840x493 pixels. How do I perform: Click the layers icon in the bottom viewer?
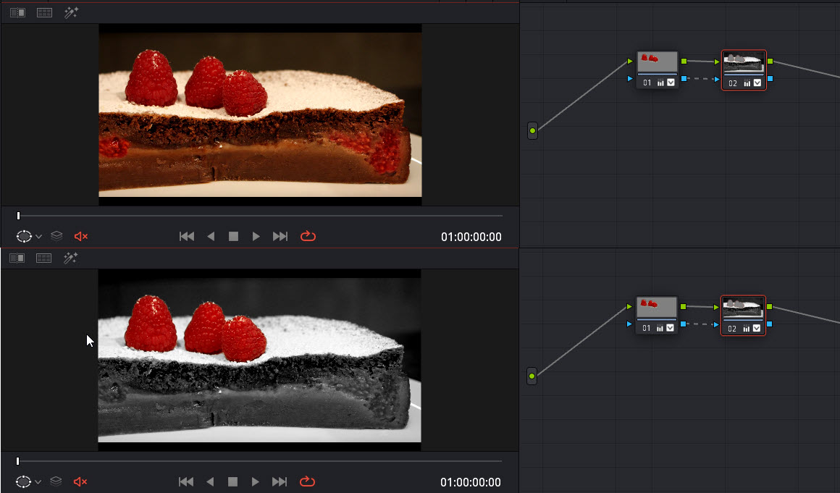pos(56,482)
